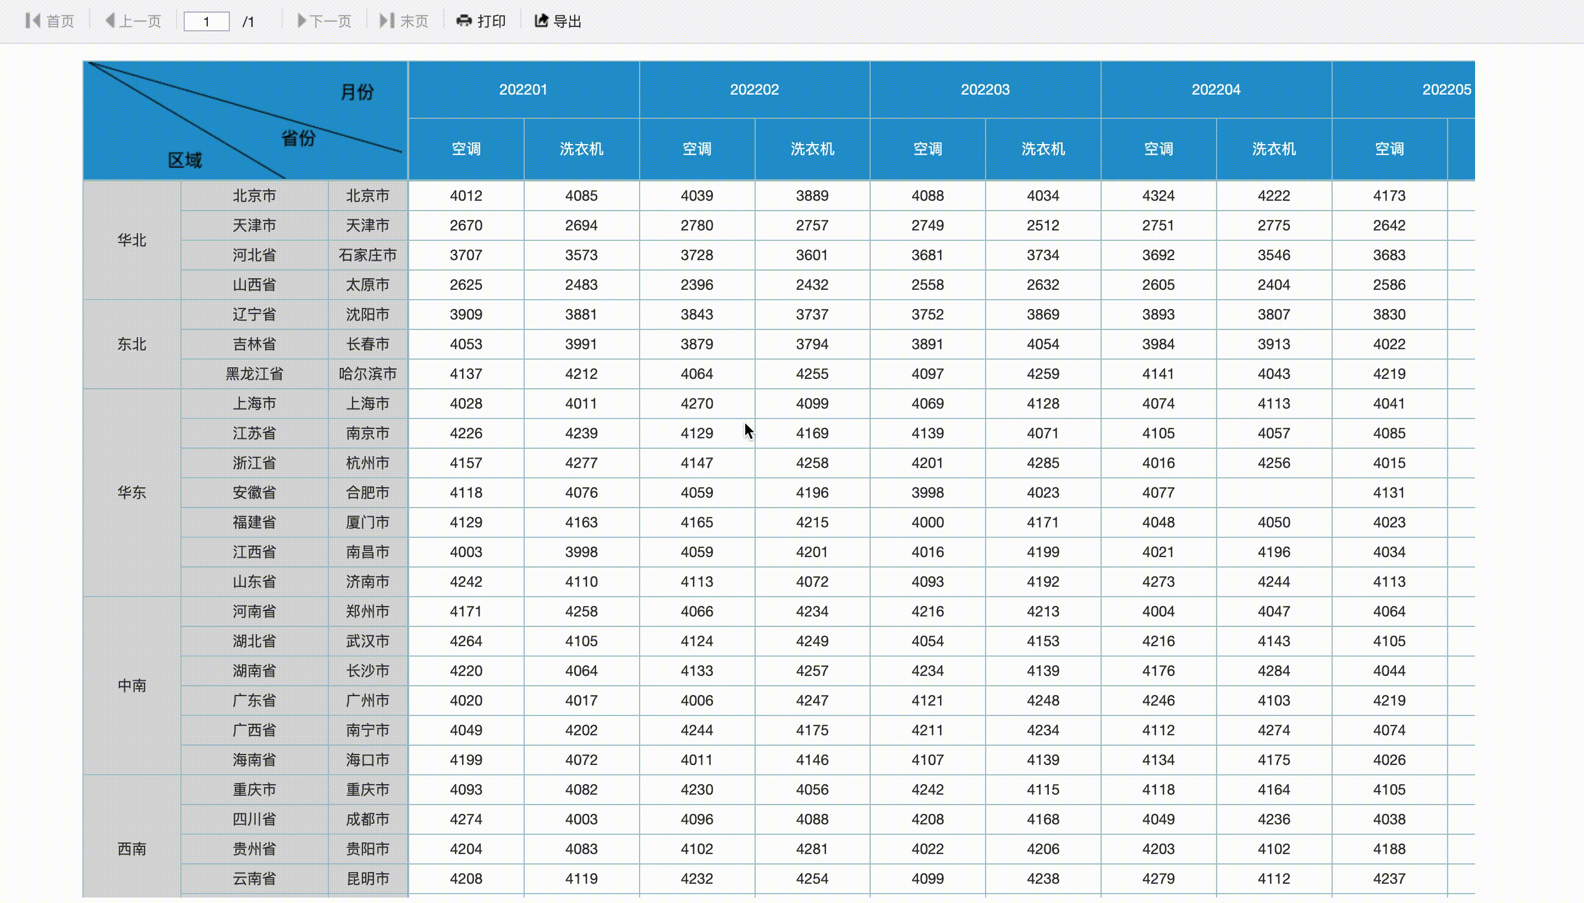
Task: Click the first page (首页) icon
Action: point(33,21)
